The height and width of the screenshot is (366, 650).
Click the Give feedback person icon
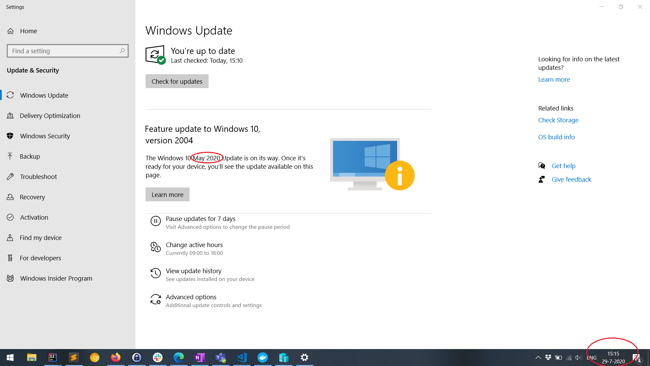[542, 179]
